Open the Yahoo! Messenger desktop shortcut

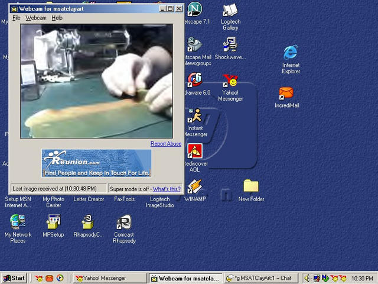click(230, 80)
